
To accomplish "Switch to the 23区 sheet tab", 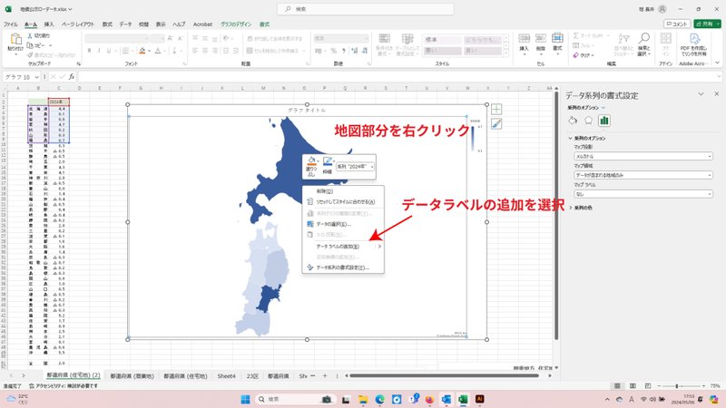I will (252, 376).
